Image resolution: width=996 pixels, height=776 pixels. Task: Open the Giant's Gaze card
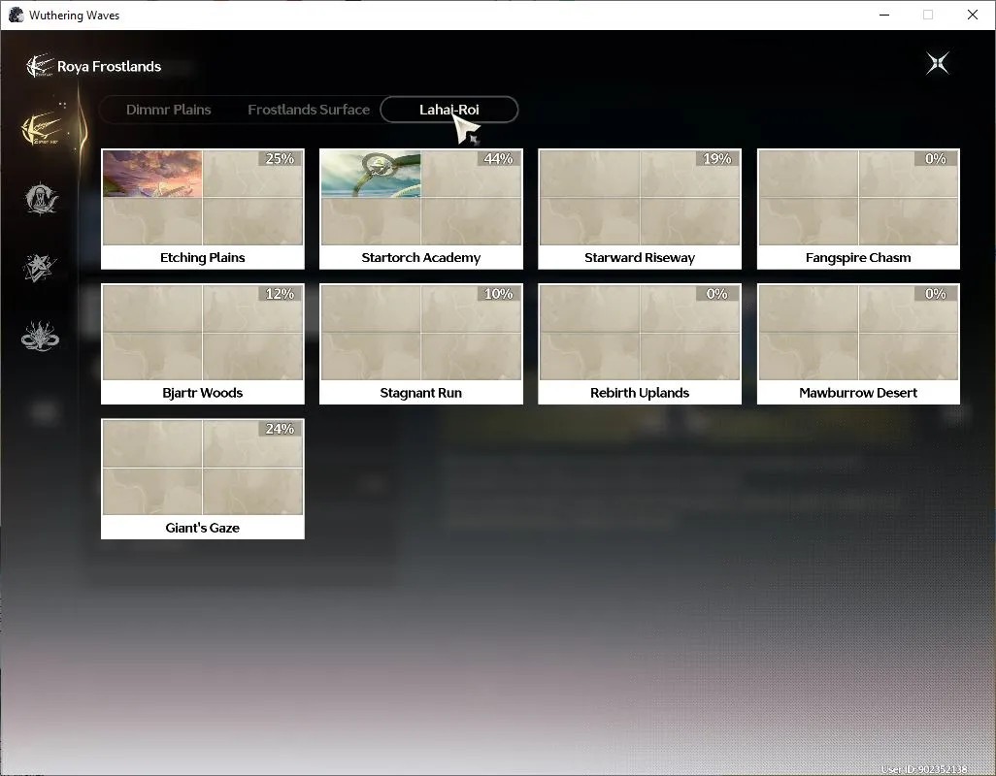(x=203, y=479)
